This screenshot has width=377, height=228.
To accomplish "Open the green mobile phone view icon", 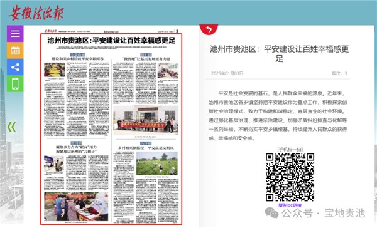I will point(15,83).
